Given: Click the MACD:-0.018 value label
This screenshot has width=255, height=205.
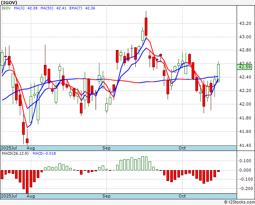Looking at the screenshot, I should 44,154.
